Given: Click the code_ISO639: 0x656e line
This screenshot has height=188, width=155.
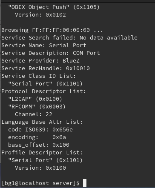Looking at the screenshot, I should point(40,130).
